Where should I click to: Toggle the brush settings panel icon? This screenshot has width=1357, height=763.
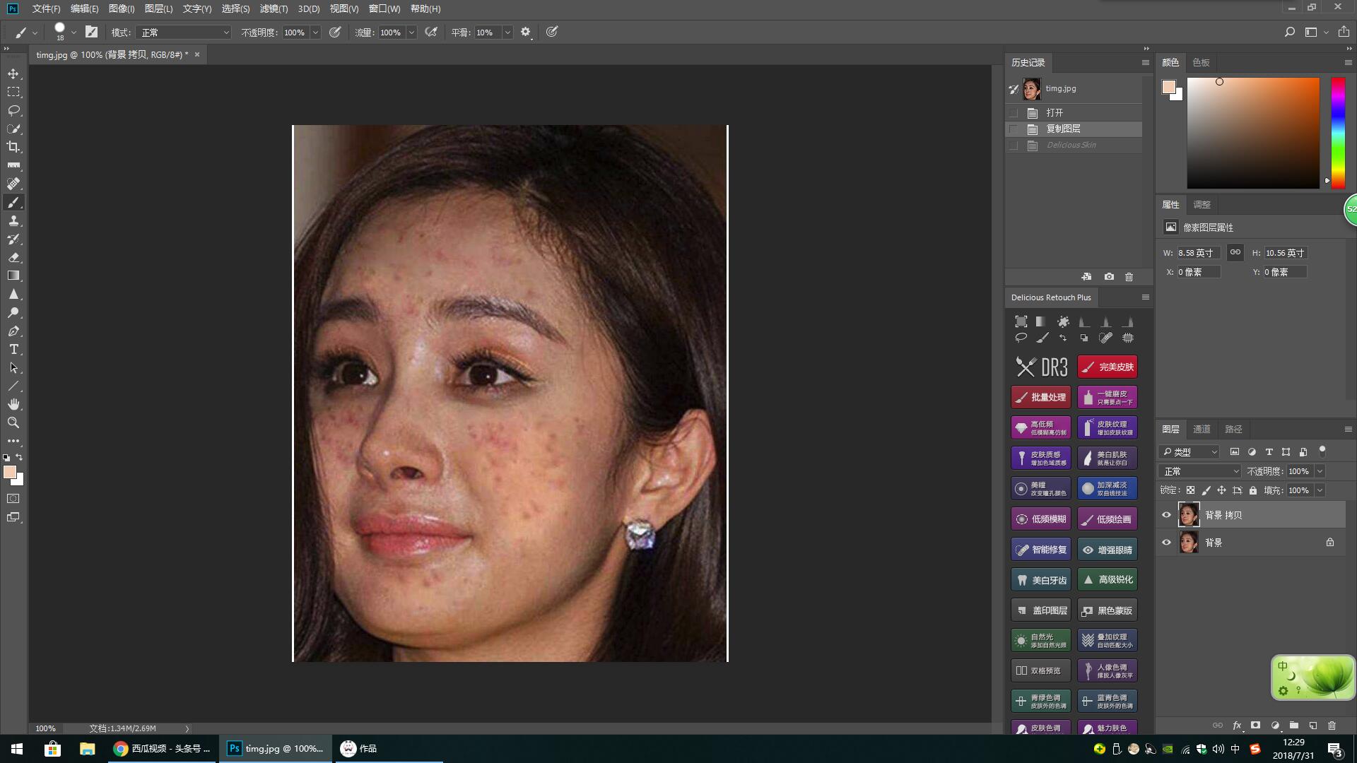point(91,32)
